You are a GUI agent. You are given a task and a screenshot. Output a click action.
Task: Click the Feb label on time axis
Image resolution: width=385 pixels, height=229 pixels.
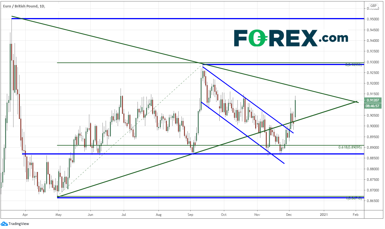point(355,214)
